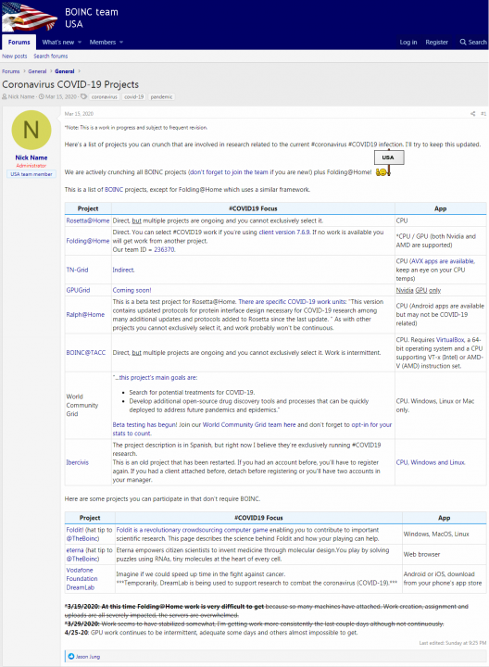Screen dimensions: 489x667
Task: Open 'There are specific COVID-19 work units' link
Action: click(x=293, y=302)
